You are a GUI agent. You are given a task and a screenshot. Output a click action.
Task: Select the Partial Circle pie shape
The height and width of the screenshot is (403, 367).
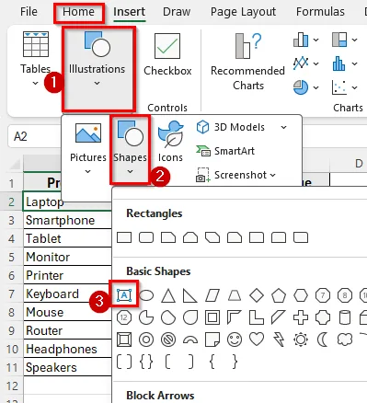(x=146, y=317)
